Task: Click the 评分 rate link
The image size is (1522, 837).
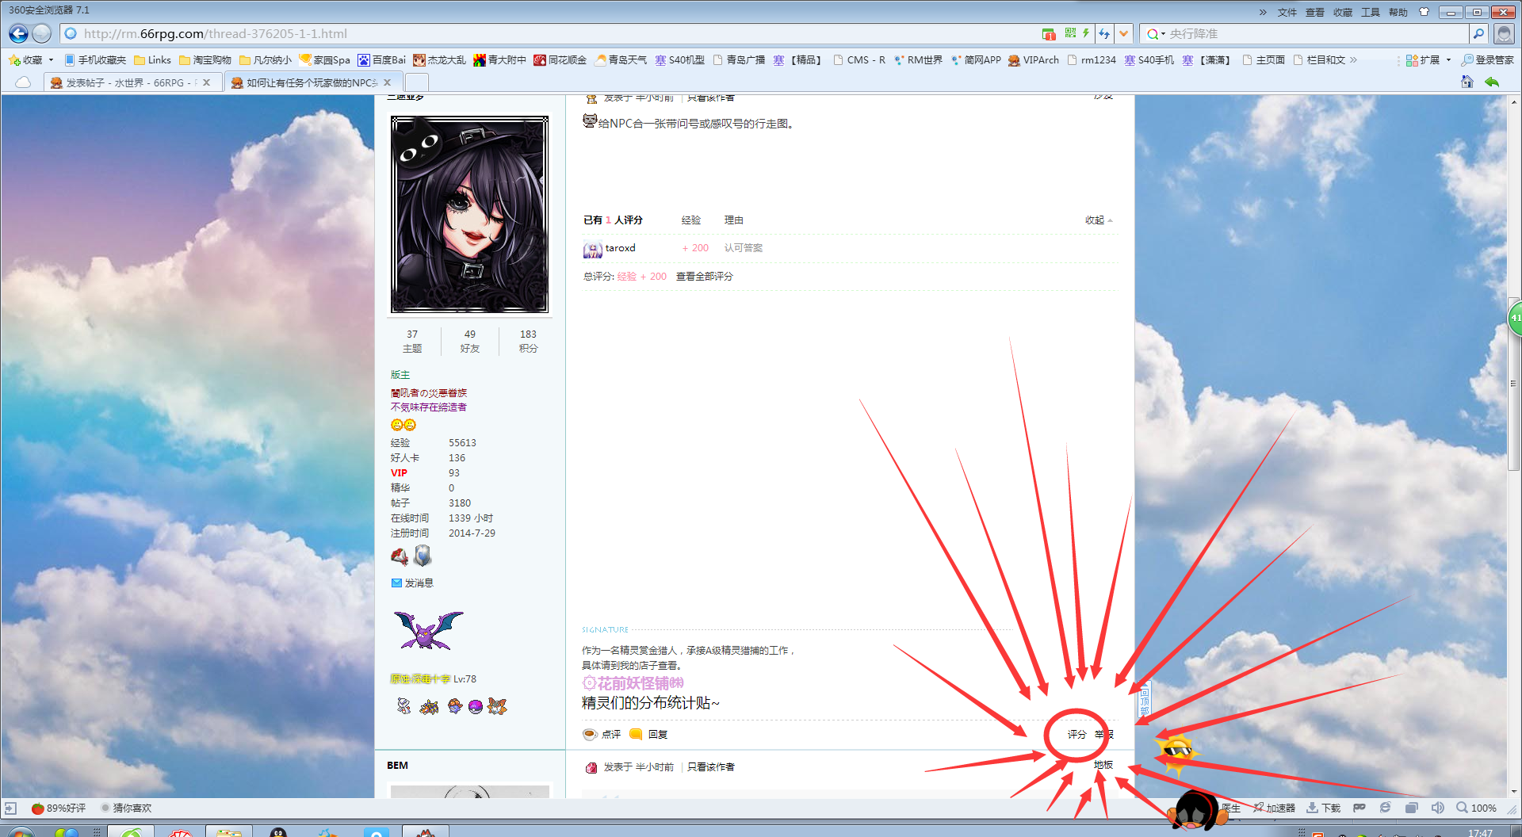Action: pos(1076,735)
